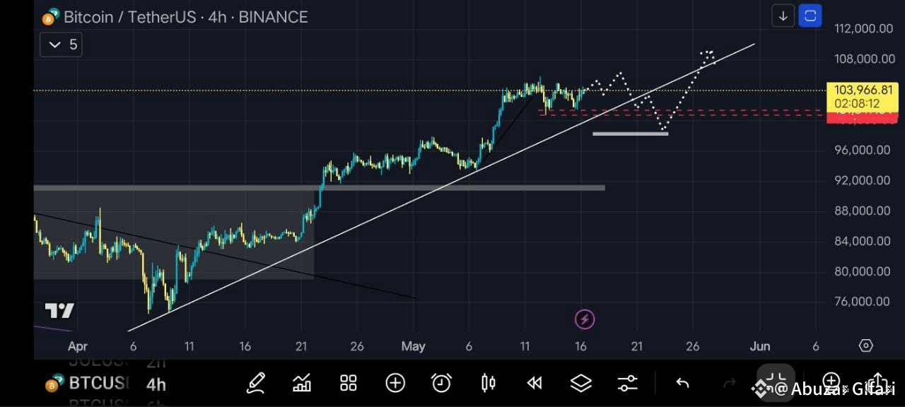905x407 pixels.
Task: Start bar replay with the rewind icon
Action: 535,383
